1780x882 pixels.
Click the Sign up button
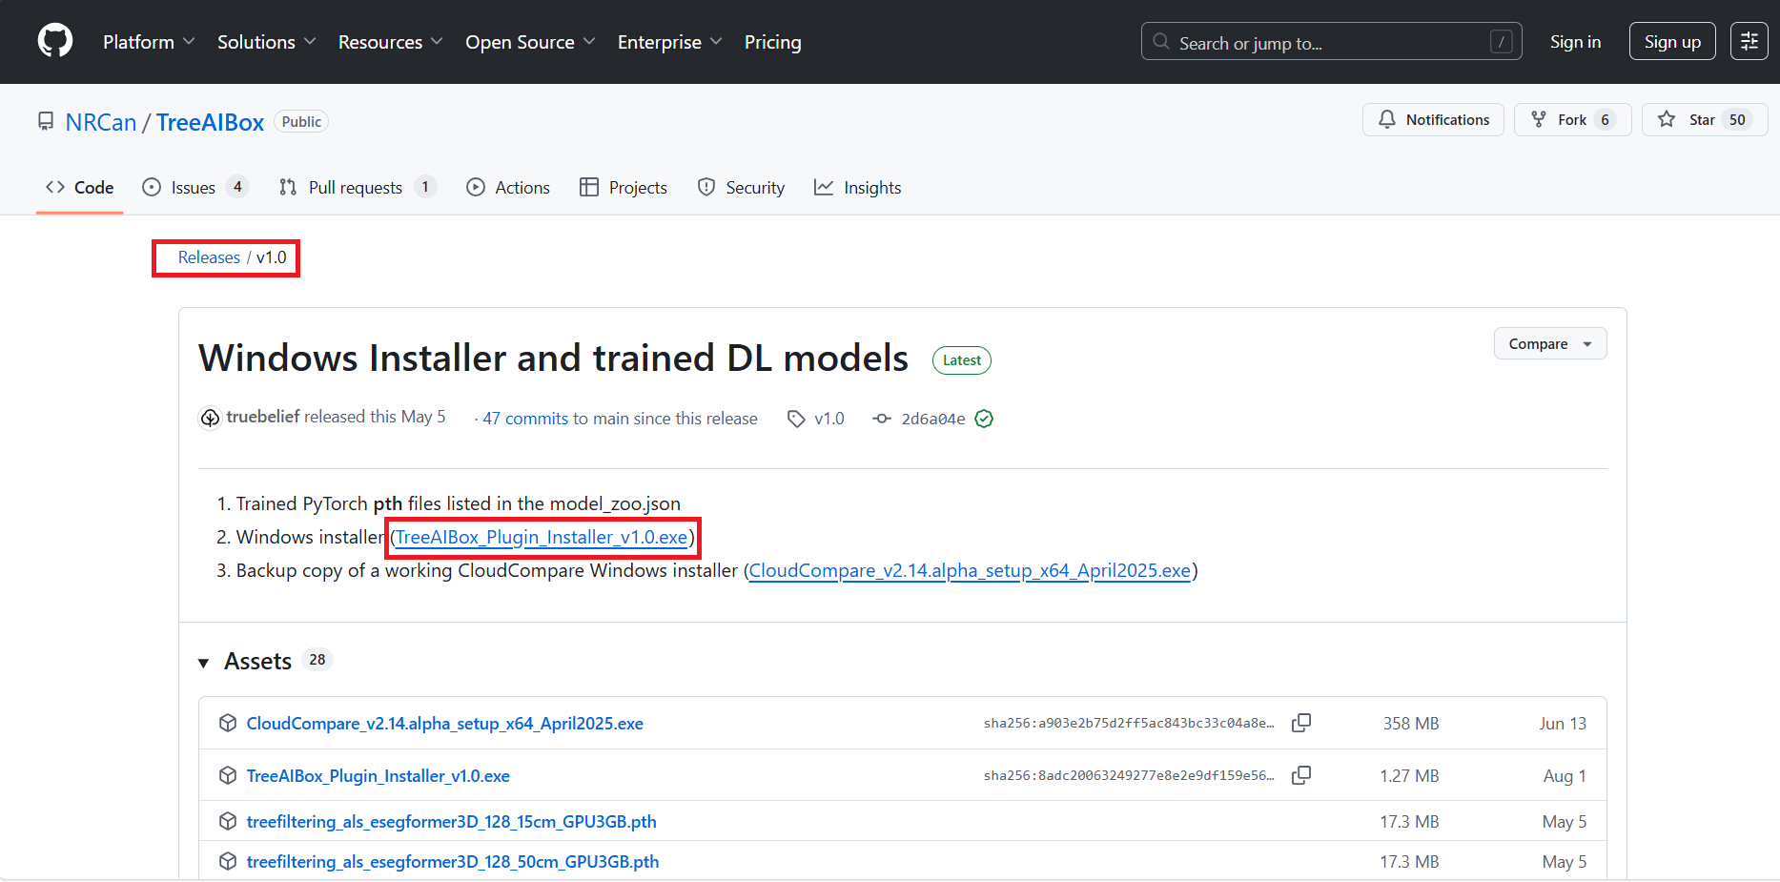point(1672,42)
